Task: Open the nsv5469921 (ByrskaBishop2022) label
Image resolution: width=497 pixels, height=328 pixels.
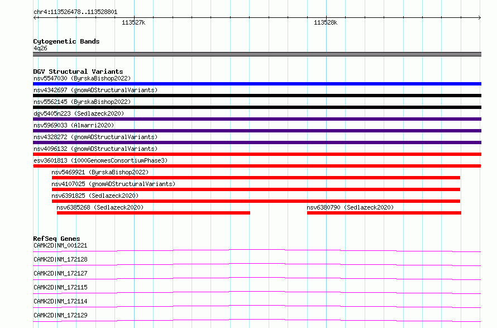Action: (x=100, y=172)
